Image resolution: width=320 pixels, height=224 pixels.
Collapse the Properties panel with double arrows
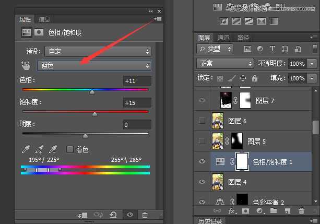pyautogui.click(x=151, y=11)
